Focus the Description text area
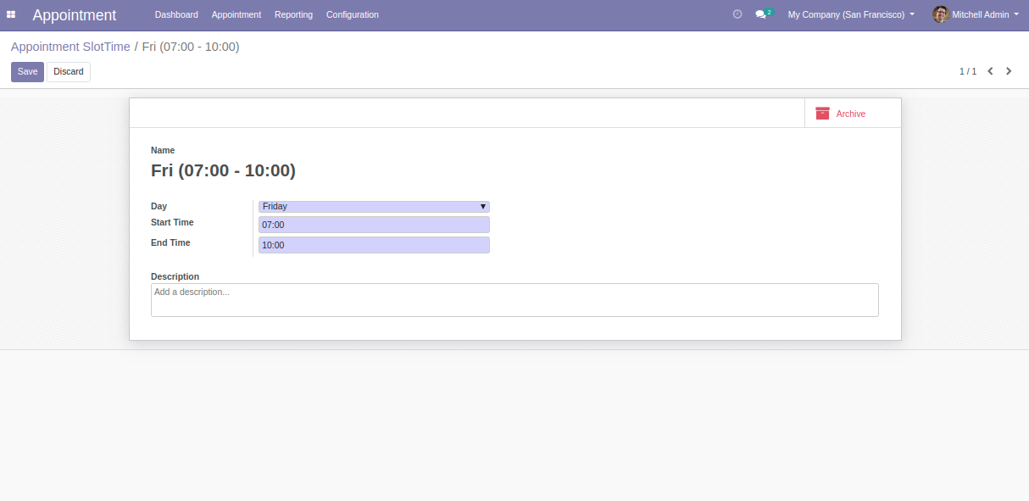 pyautogui.click(x=514, y=300)
